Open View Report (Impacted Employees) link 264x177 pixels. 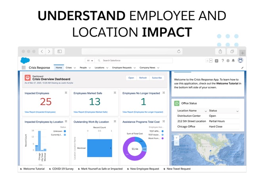pyautogui.click(x=40, y=112)
